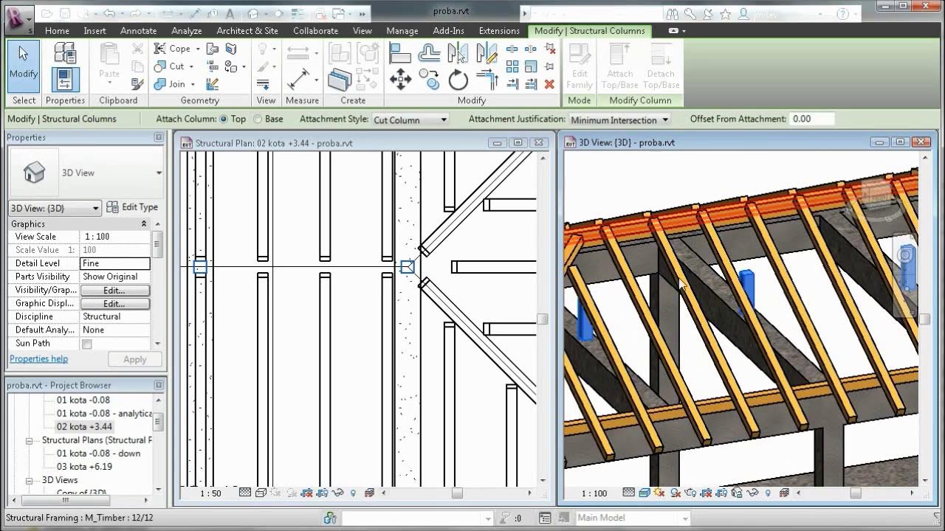
Task: Click the Apply button in Properties
Action: point(135,359)
